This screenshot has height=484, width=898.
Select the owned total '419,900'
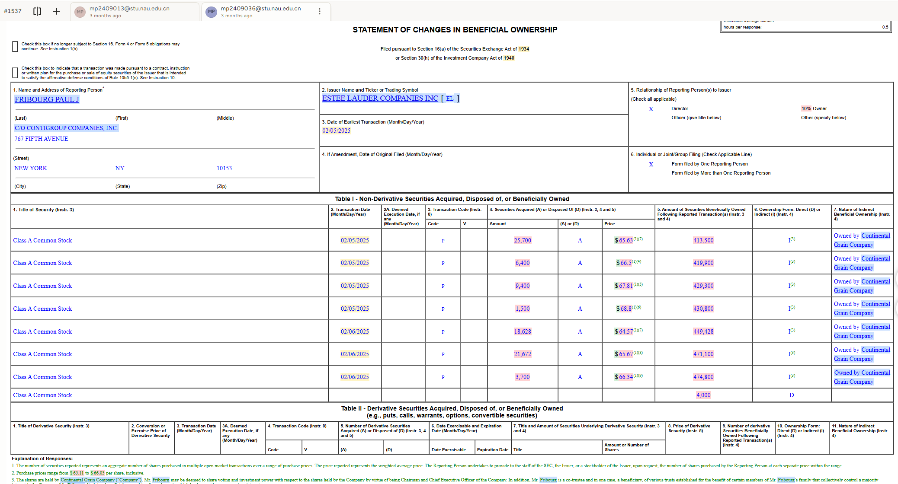pyautogui.click(x=703, y=263)
